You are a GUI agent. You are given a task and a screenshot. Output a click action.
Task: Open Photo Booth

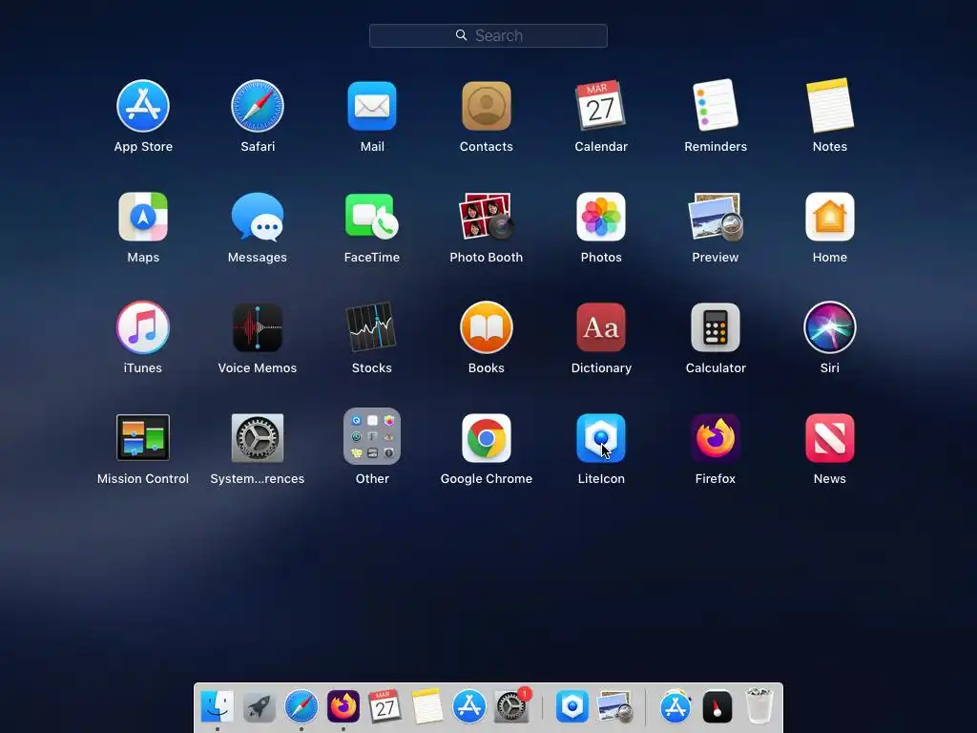(486, 217)
